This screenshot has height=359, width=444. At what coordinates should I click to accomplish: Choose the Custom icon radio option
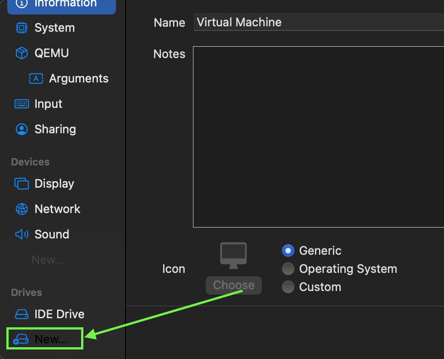click(288, 287)
